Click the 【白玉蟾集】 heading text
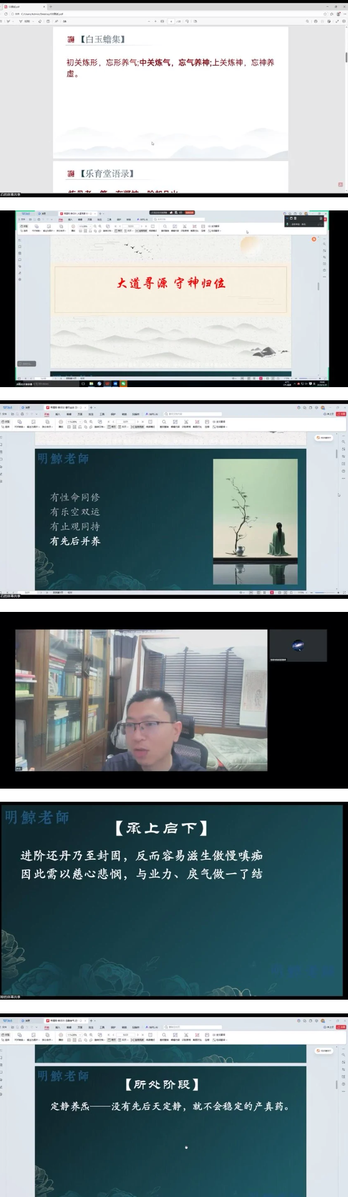Image resolution: width=348 pixels, height=1197 pixels. [x=102, y=39]
